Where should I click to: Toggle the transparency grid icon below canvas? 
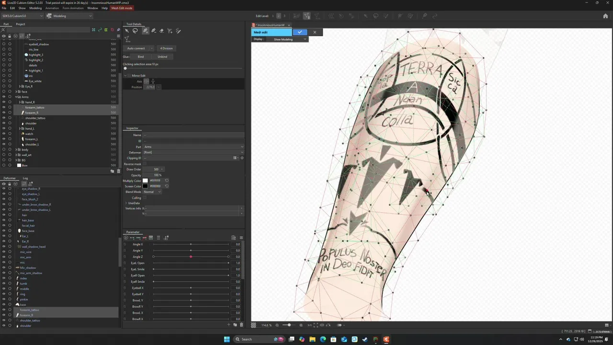tap(254, 325)
